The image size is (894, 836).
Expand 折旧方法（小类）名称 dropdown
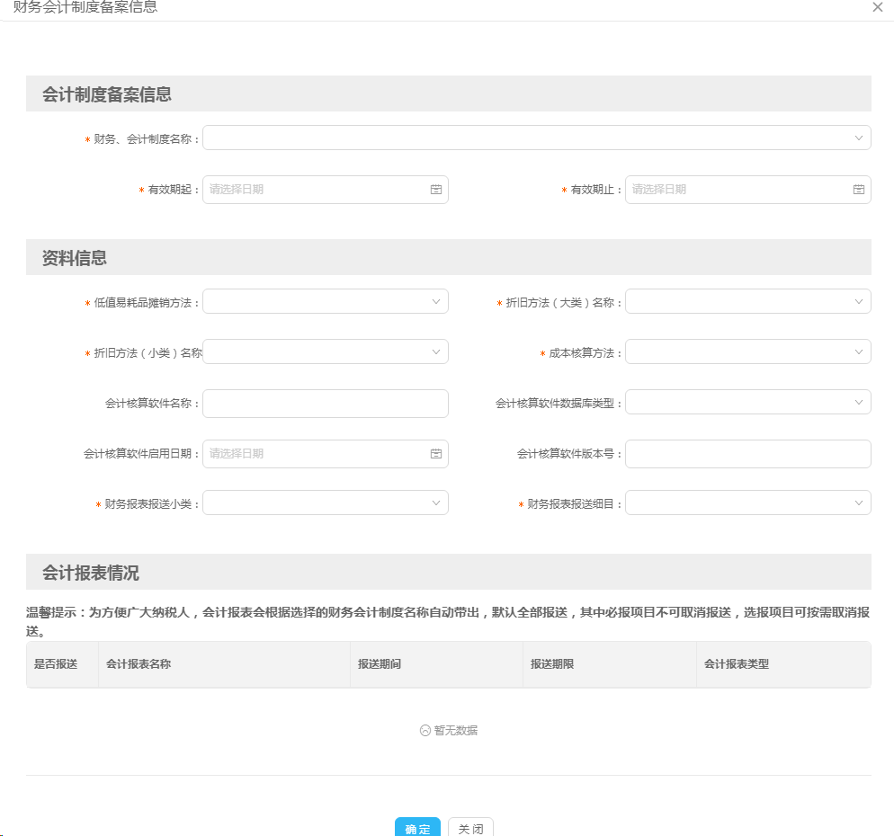[x=326, y=351]
